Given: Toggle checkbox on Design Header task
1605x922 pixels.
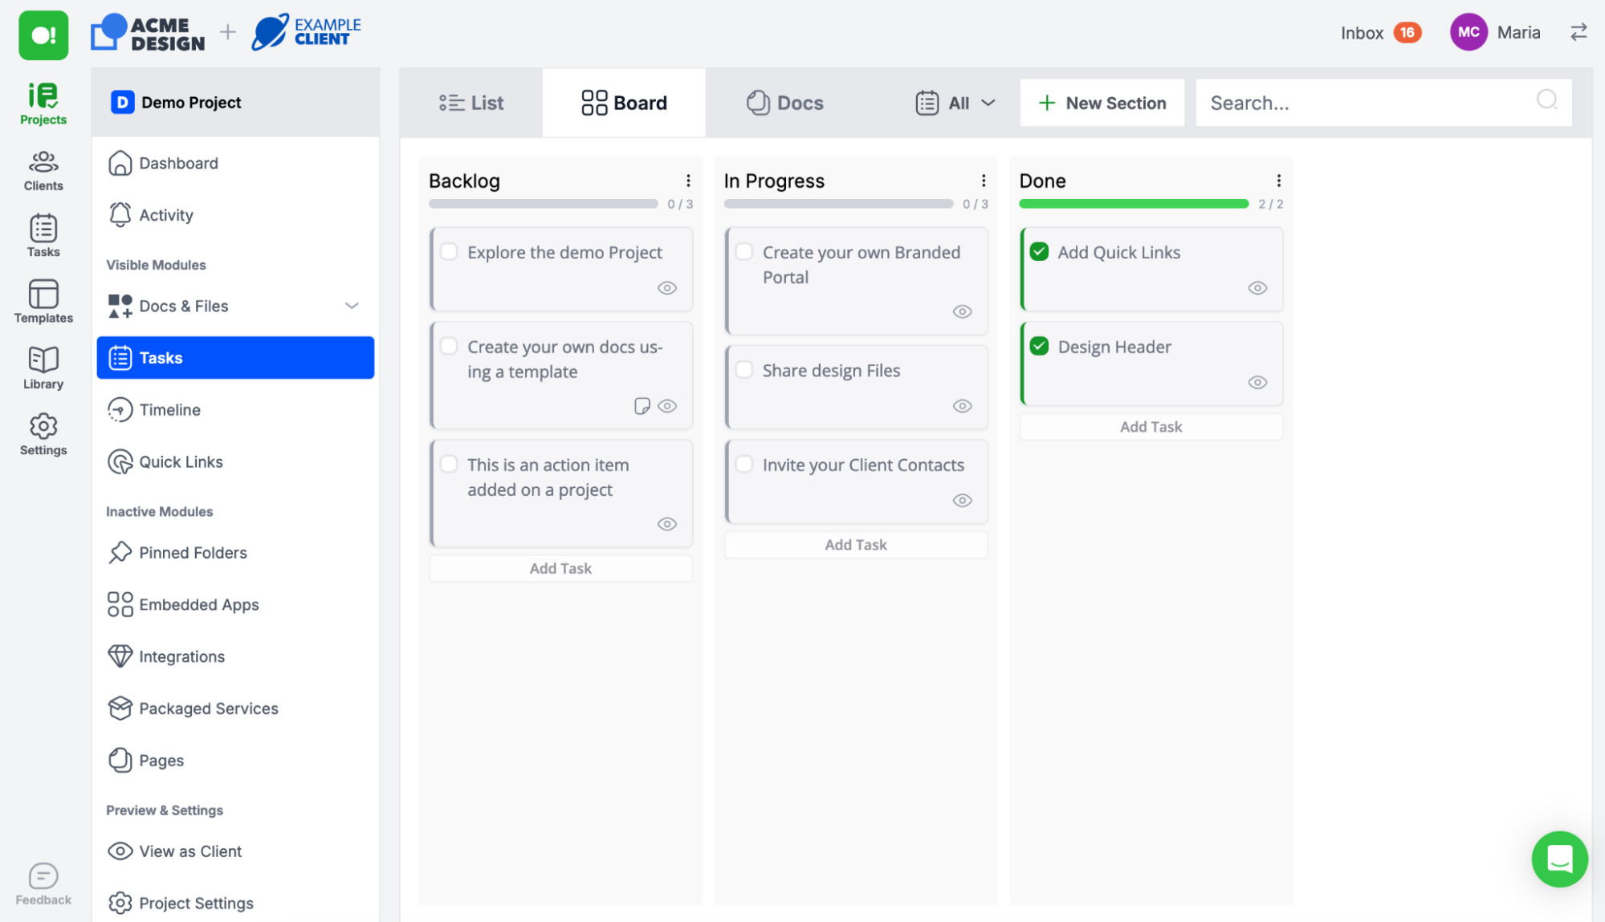Looking at the screenshot, I should 1040,346.
